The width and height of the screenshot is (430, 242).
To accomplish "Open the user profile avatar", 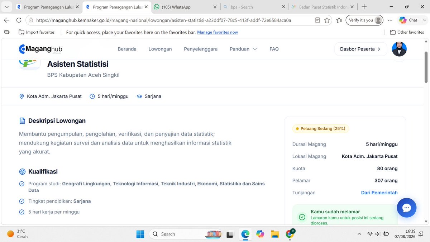I will 399,49.
